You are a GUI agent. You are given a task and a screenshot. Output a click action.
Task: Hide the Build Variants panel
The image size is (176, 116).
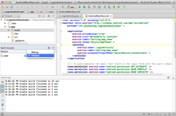54,48
